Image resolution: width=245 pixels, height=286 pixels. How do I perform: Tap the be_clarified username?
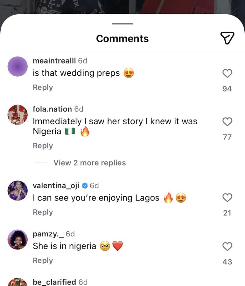pyautogui.click(x=54, y=282)
